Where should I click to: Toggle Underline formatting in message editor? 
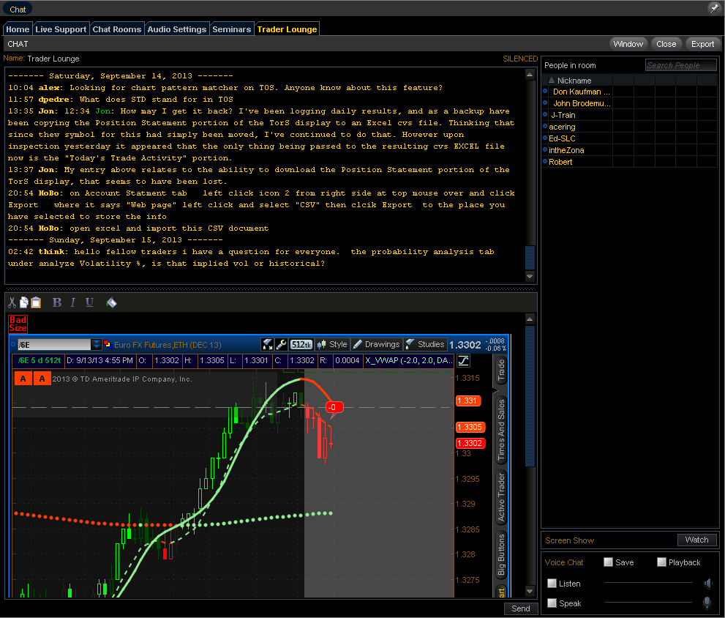click(x=89, y=302)
